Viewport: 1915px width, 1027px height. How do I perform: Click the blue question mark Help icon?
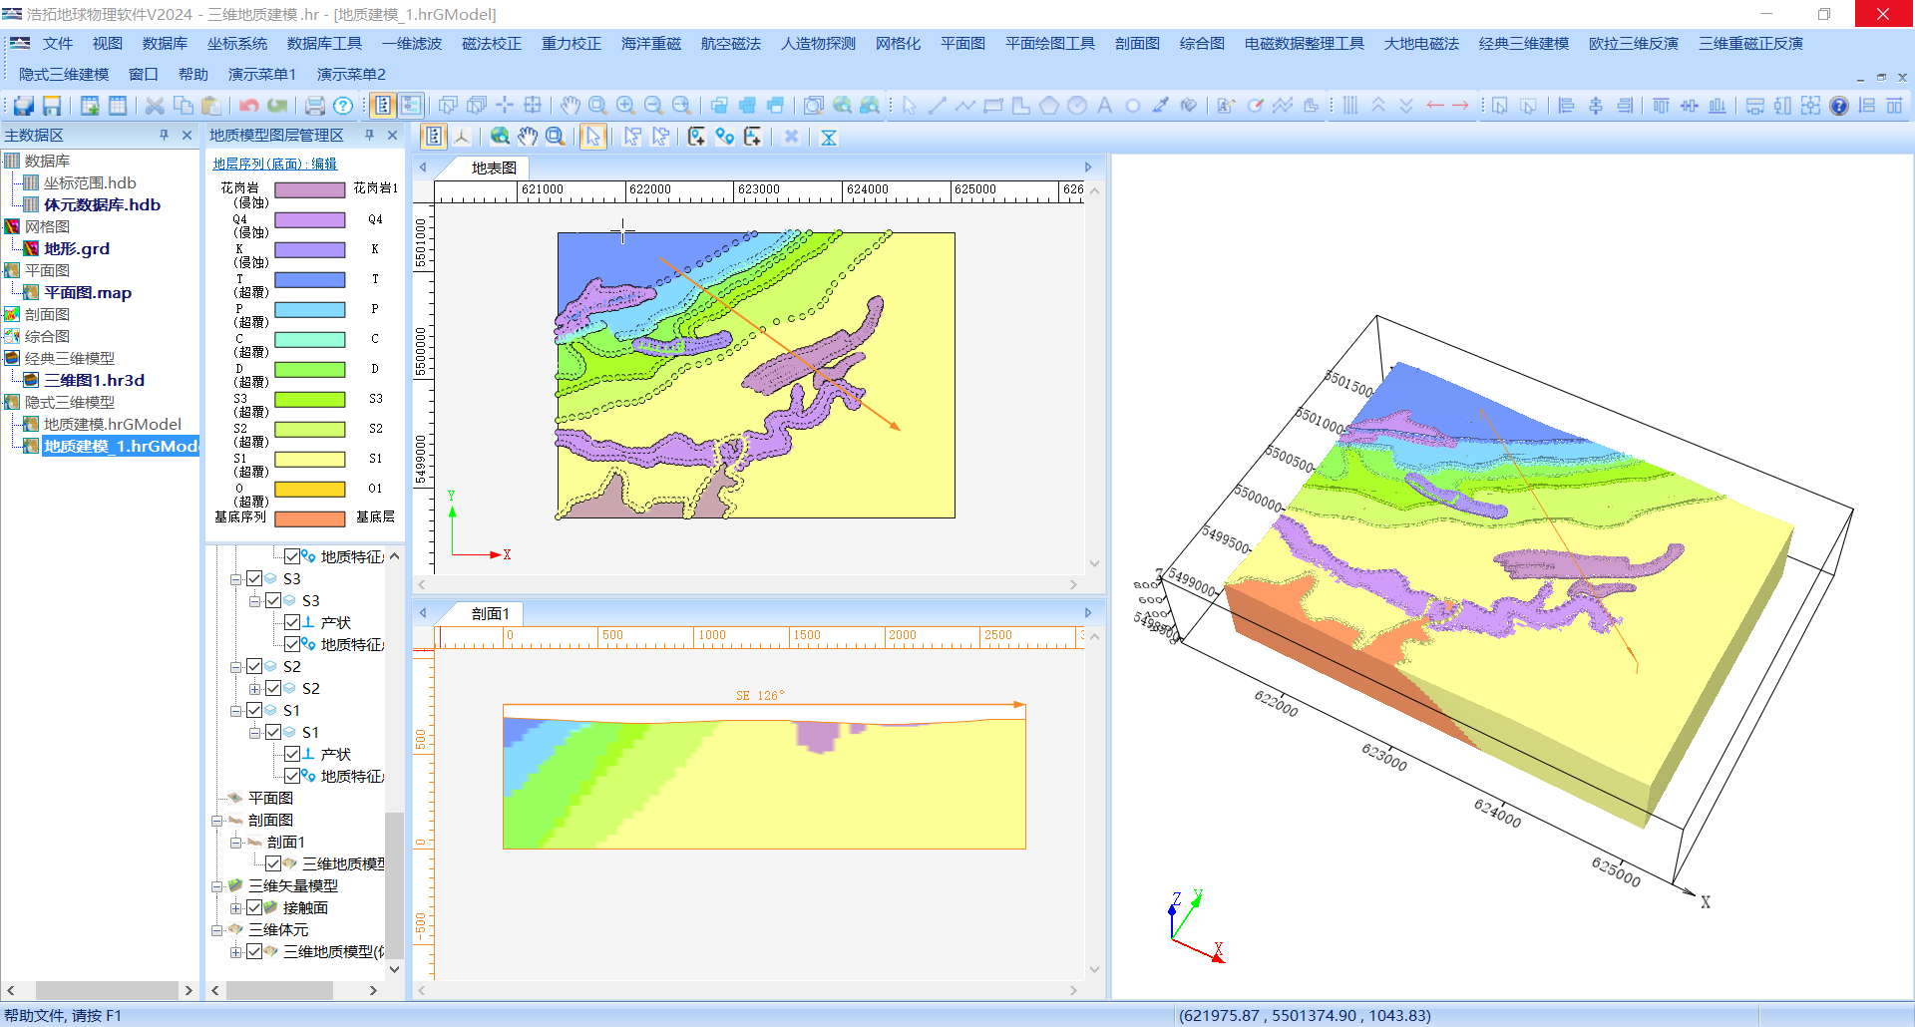(343, 106)
